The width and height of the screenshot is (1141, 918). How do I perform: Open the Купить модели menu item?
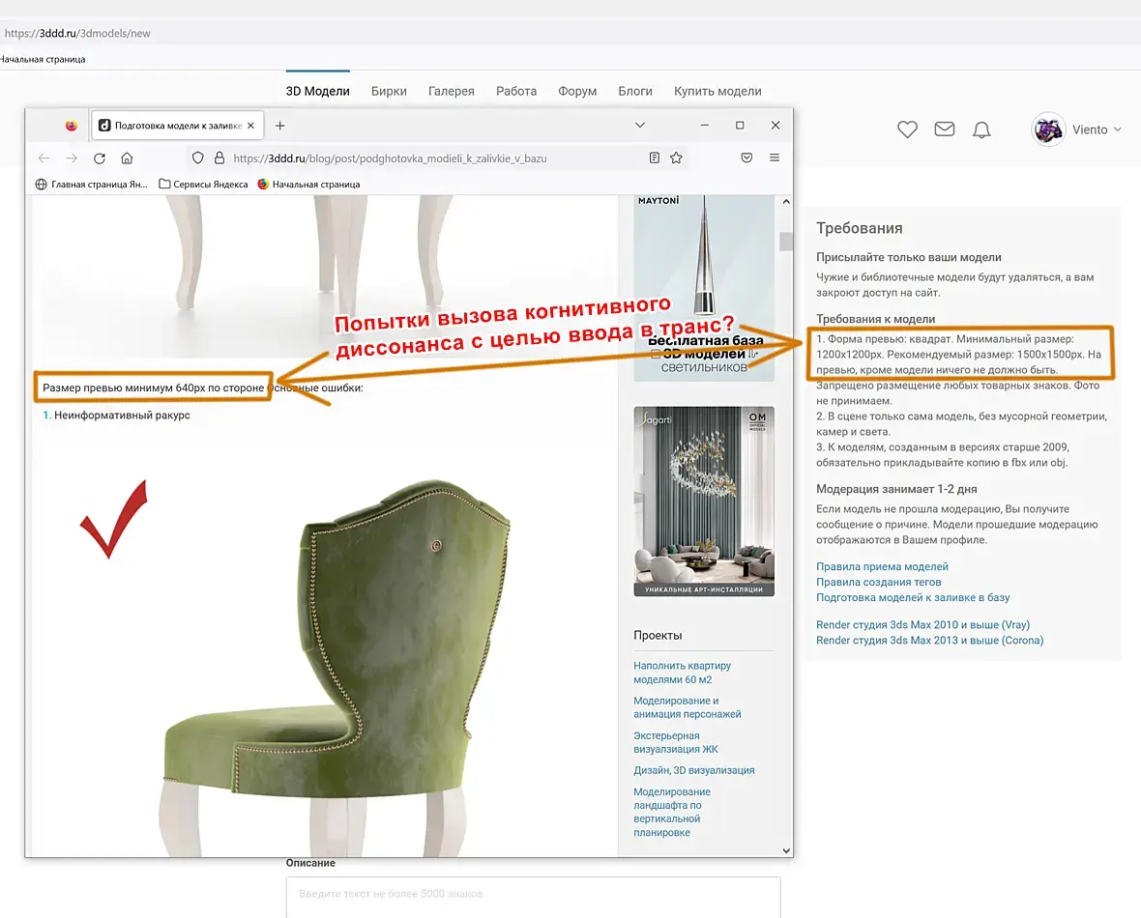pos(717,91)
